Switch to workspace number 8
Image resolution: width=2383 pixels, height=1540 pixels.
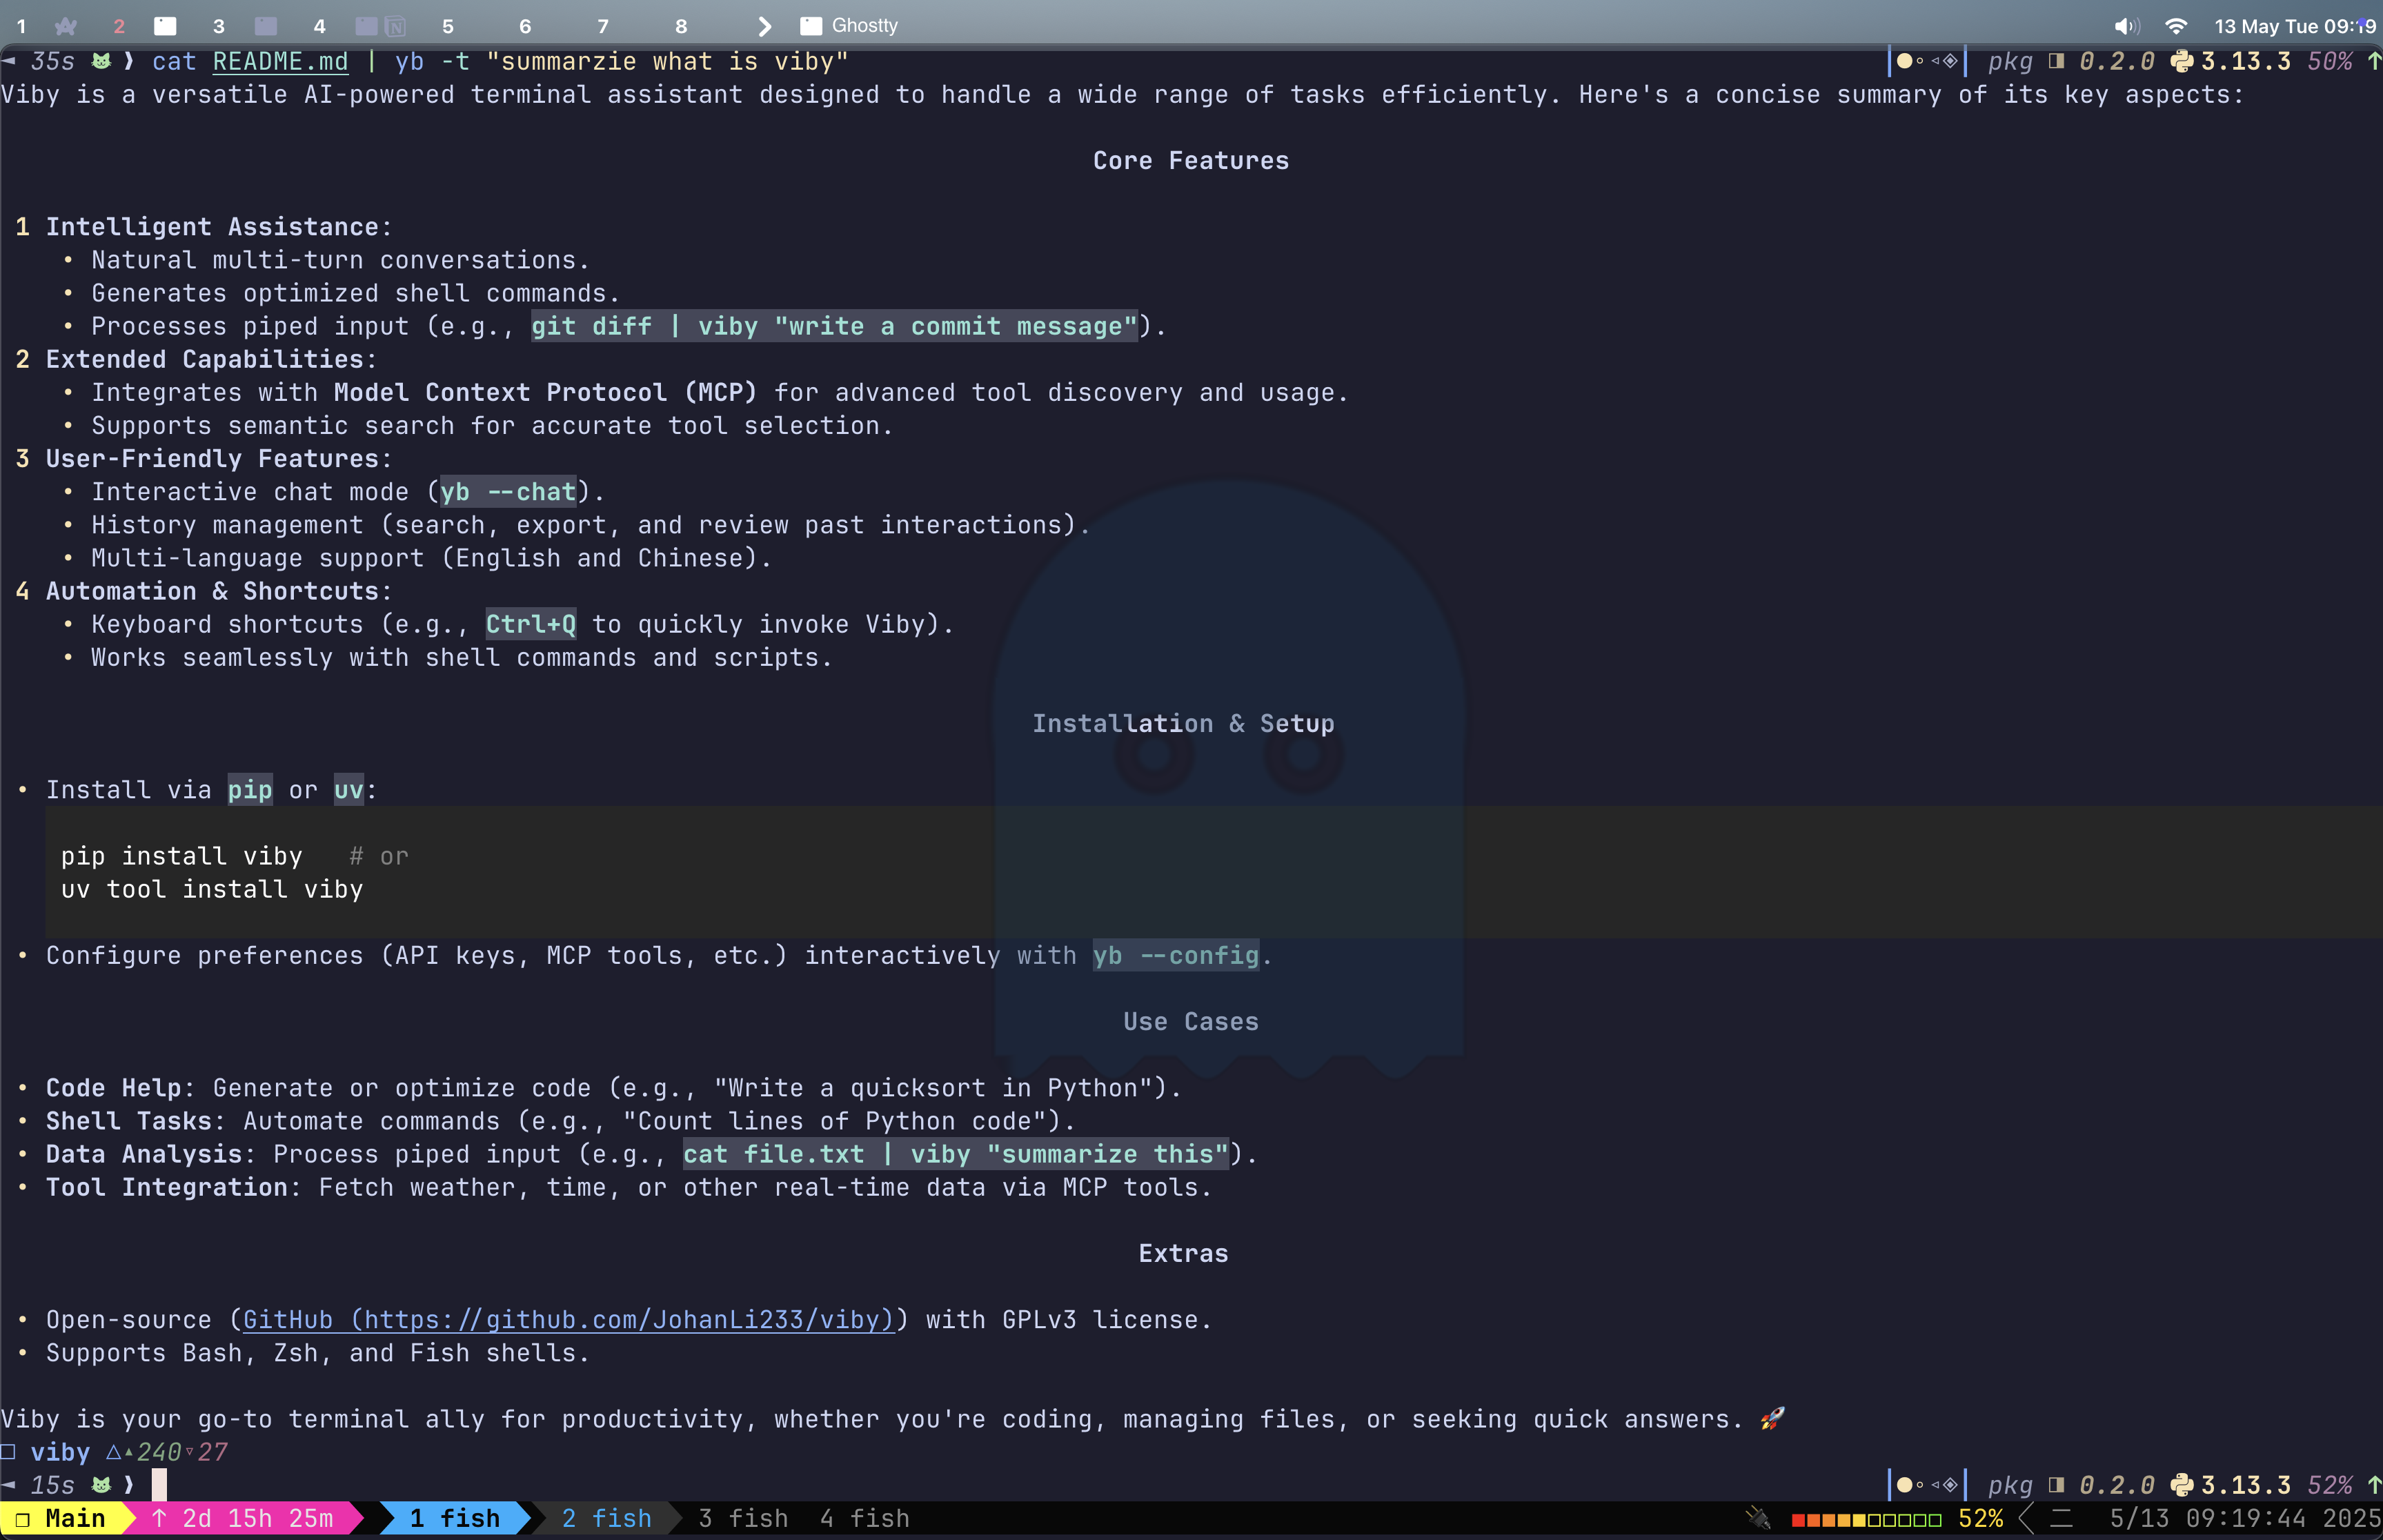[681, 26]
